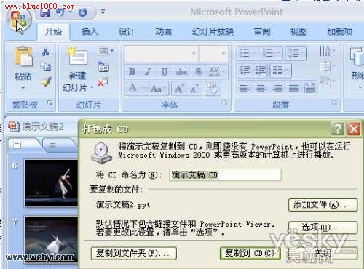Go to the 幻灯片放映 tab
The image size is (364, 269).
coord(213,31)
